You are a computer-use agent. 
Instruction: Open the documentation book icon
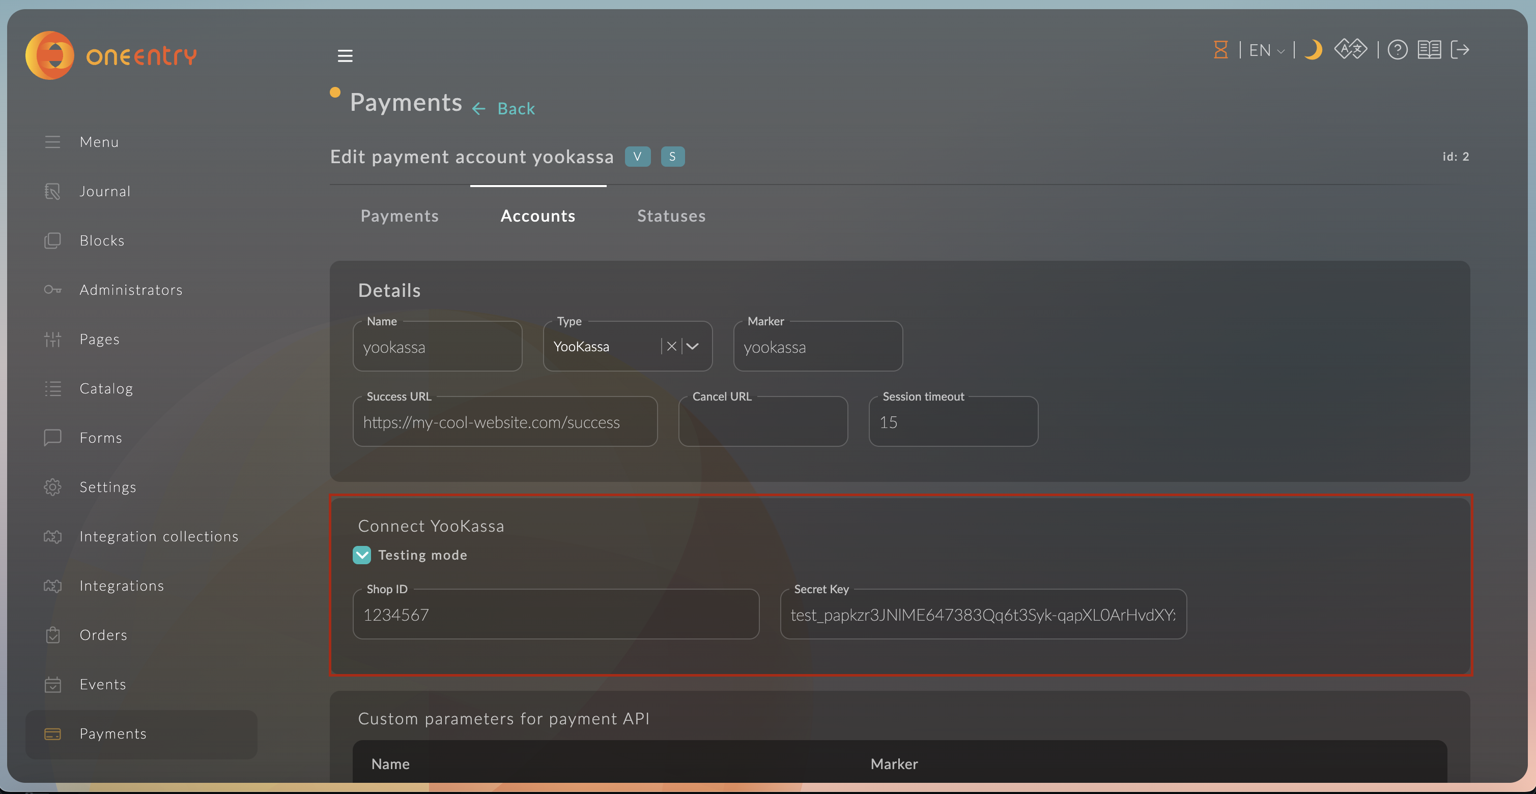point(1429,49)
